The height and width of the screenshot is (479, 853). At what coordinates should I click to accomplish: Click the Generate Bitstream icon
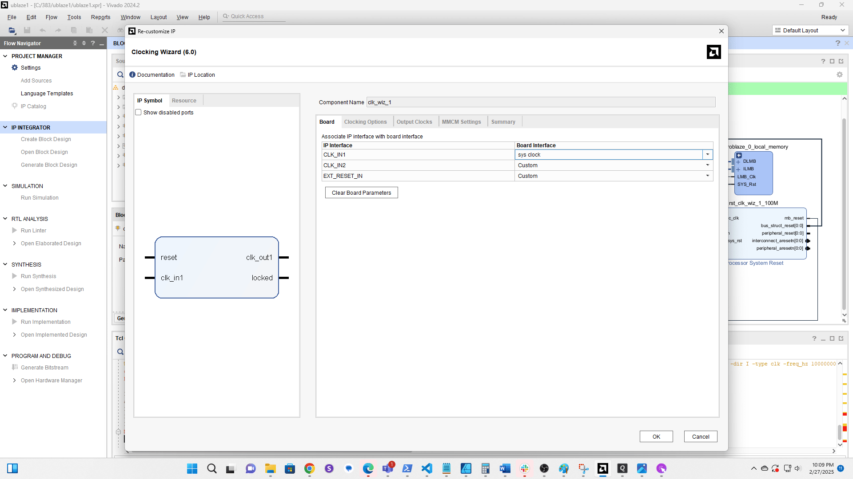point(15,367)
